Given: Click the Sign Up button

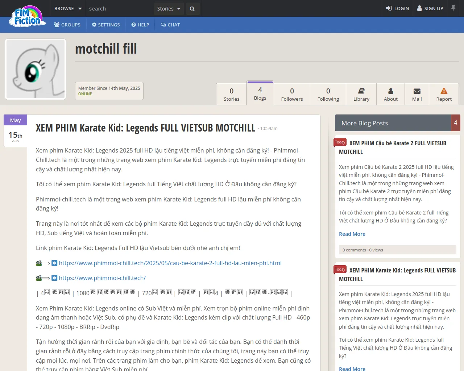Looking at the screenshot, I should 430,8.
